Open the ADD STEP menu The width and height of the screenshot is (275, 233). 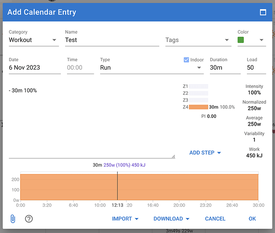click(x=205, y=153)
